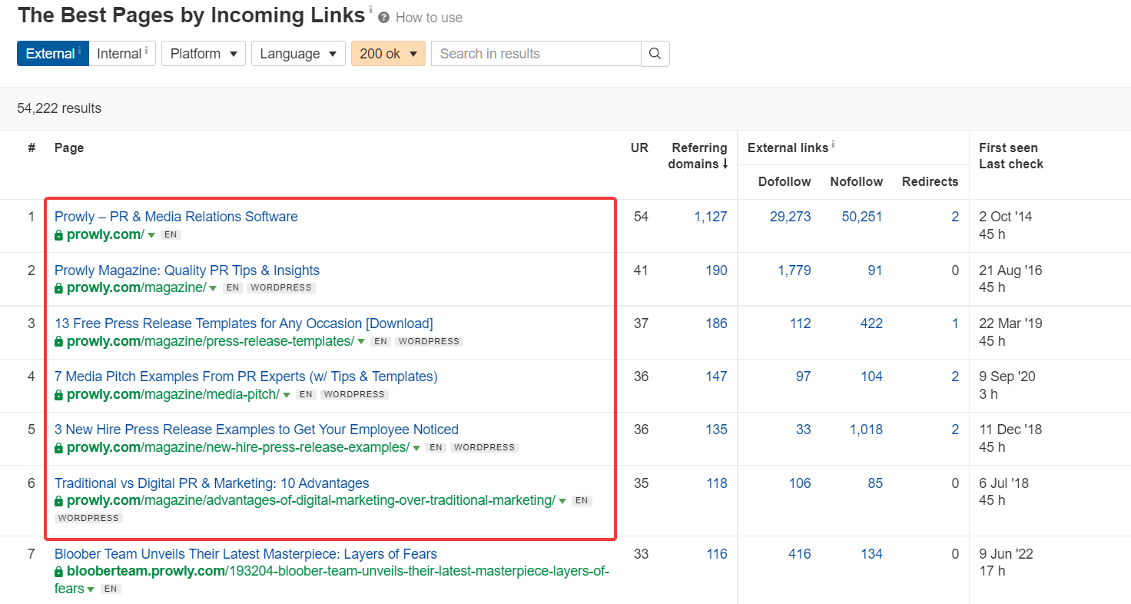Open the 200 ok status filter
The width and height of the screenshot is (1131, 604).
pyautogui.click(x=388, y=54)
